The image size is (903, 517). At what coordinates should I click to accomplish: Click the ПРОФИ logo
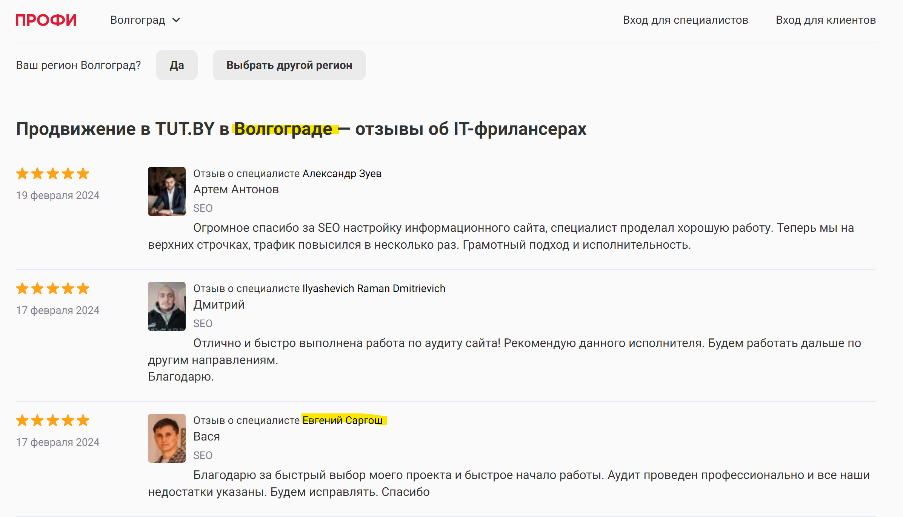pyautogui.click(x=46, y=20)
